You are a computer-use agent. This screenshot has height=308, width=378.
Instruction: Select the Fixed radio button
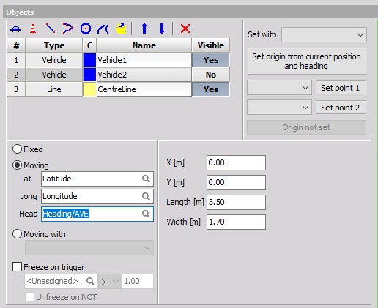[x=17, y=149]
